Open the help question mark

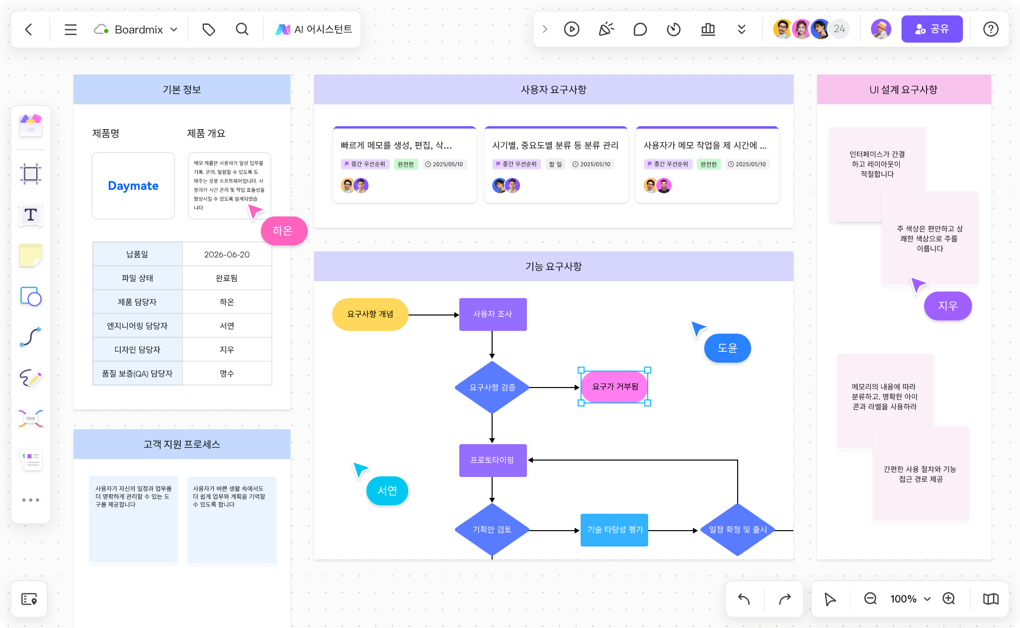click(x=991, y=29)
